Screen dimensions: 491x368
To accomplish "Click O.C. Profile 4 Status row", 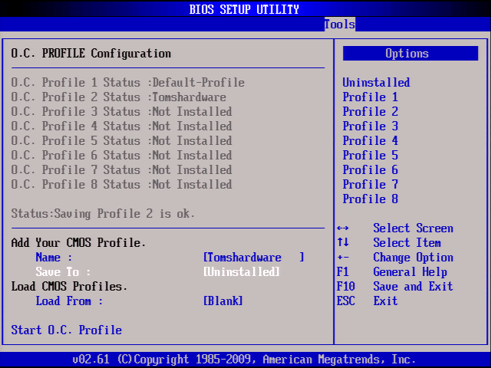I will 122,126.
